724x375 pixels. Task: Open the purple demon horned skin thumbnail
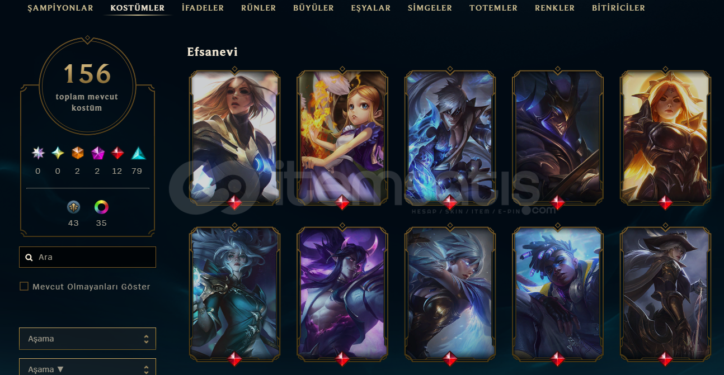(x=342, y=293)
